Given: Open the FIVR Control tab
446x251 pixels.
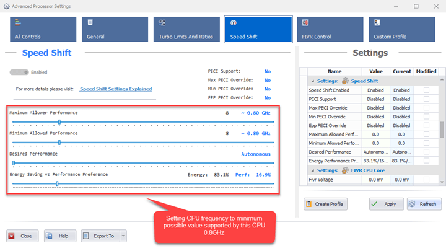Looking at the screenshot, I should (x=330, y=29).
